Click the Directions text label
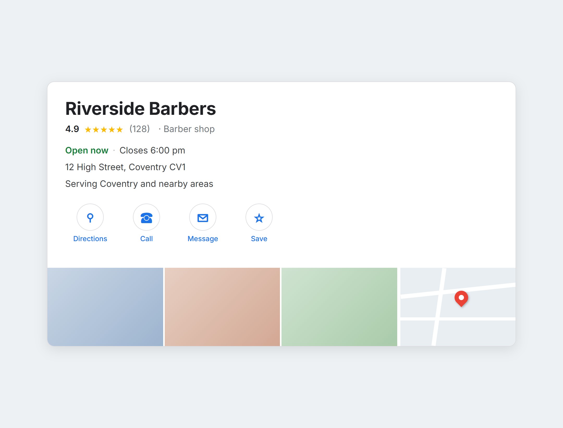Screen dimensions: 563x428 pos(90,239)
